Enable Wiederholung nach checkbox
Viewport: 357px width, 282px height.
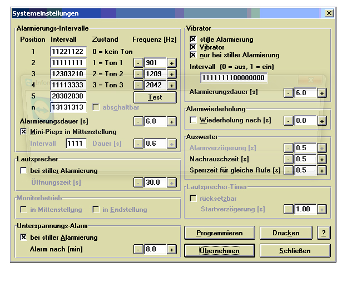pyautogui.click(x=193, y=120)
